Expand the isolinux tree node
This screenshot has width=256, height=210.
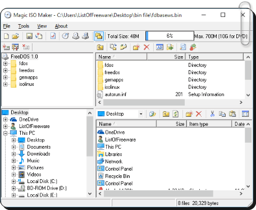pyautogui.click(x=5, y=84)
